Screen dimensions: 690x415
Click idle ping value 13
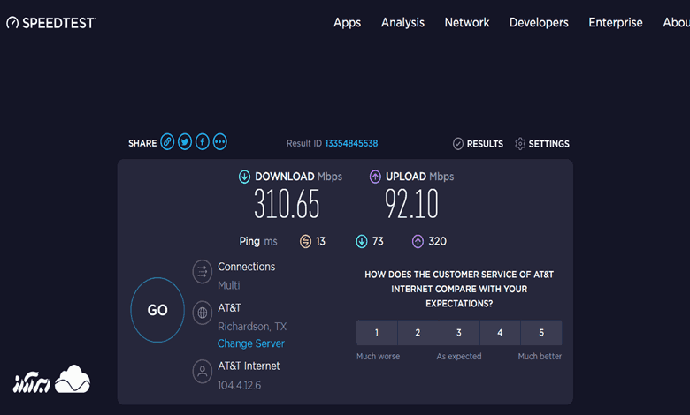tap(321, 241)
